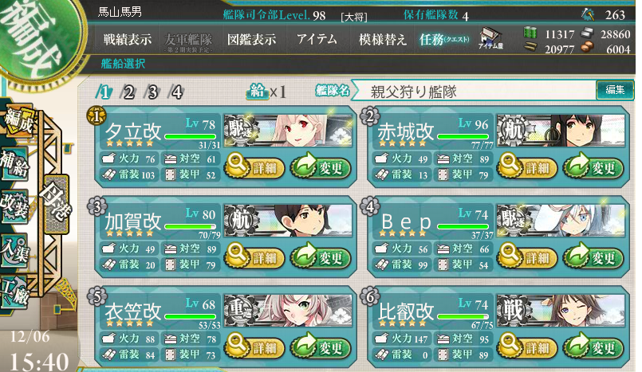Click 変更 to swap 赤城改
Image resolution: width=642 pixels, height=372 pixels.
[x=593, y=167]
